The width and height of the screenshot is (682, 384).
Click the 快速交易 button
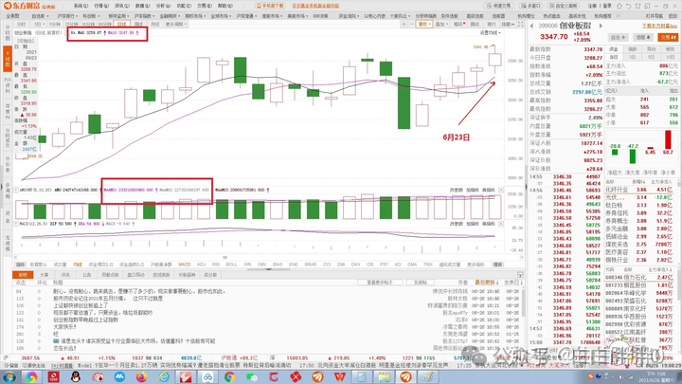[x=499, y=6]
